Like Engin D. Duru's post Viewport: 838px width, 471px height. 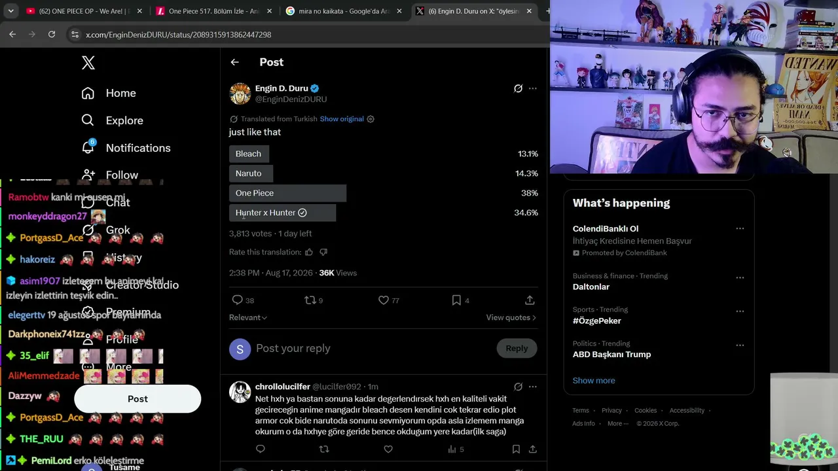(384, 300)
